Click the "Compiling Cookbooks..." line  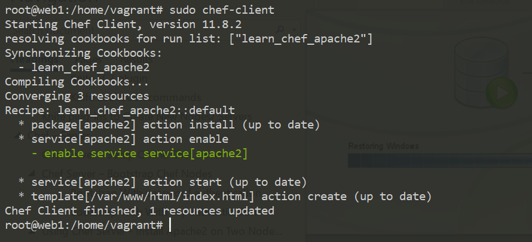[77, 82]
